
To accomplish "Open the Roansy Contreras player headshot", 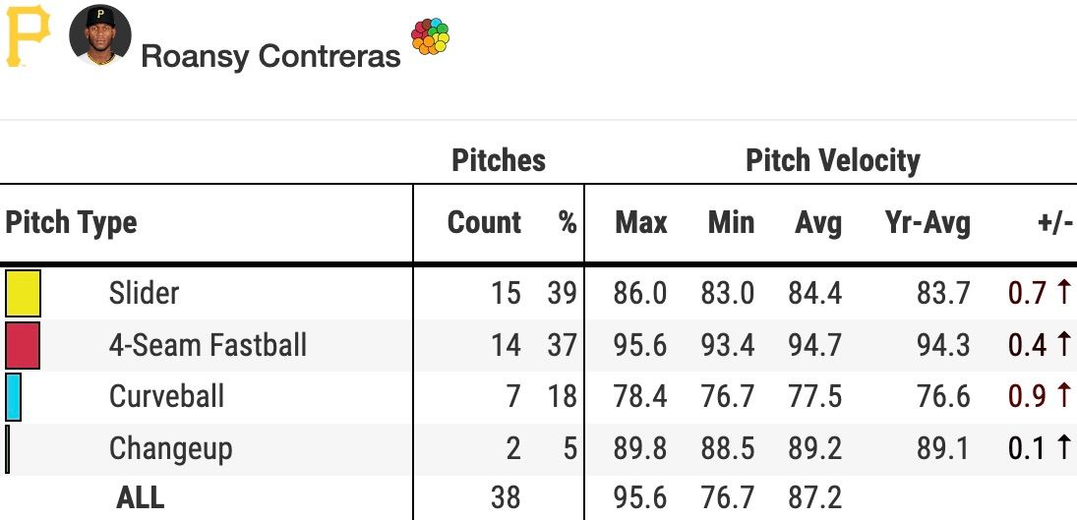I will pyautogui.click(x=100, y=35).
